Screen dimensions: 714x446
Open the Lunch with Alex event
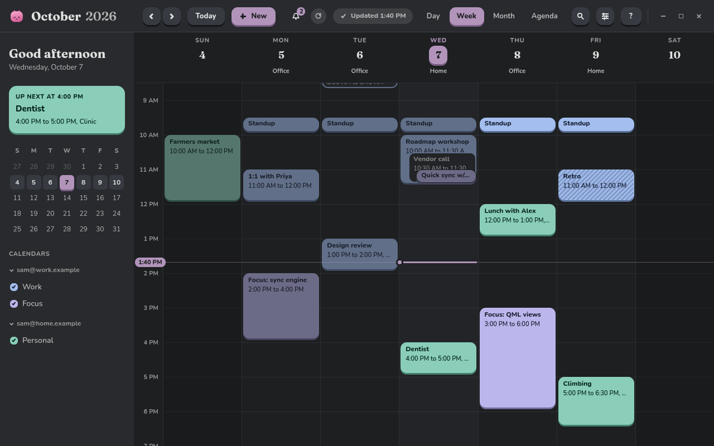click(x=518, y=219)
